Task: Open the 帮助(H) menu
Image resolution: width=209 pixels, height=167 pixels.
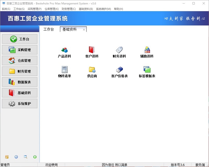Action: tap(119, 9)
